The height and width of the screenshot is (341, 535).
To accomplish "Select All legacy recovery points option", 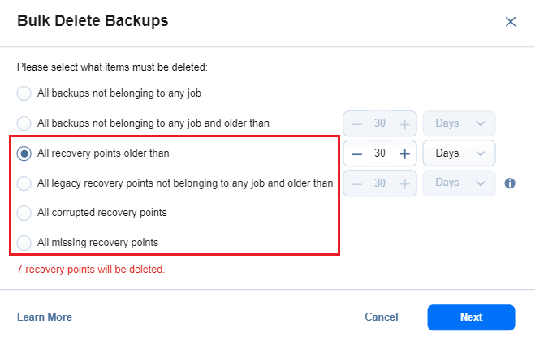I will coord(24,183).
